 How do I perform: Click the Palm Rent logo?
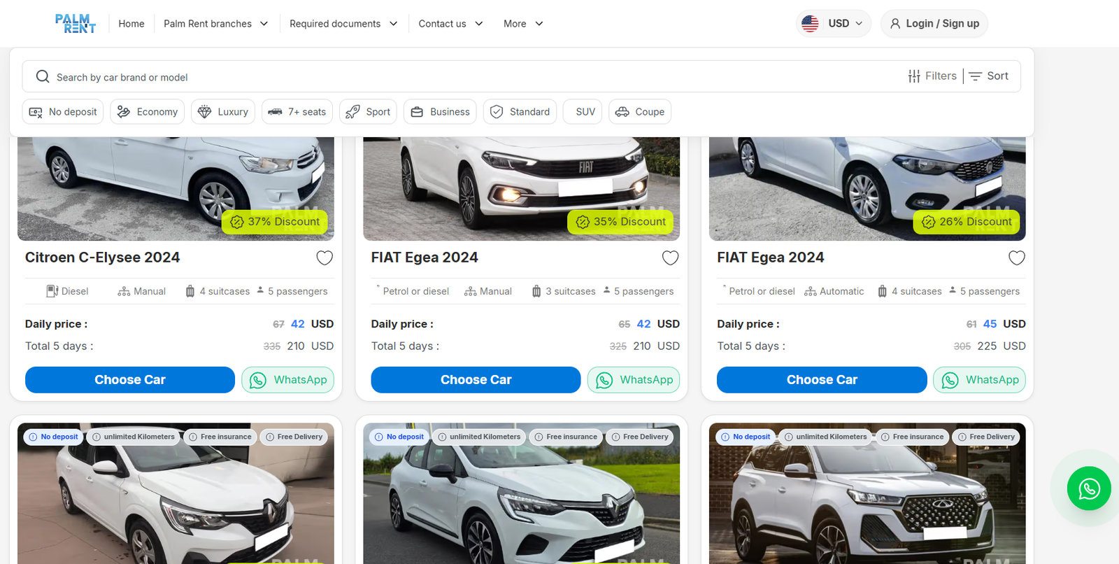pos(76,24)
